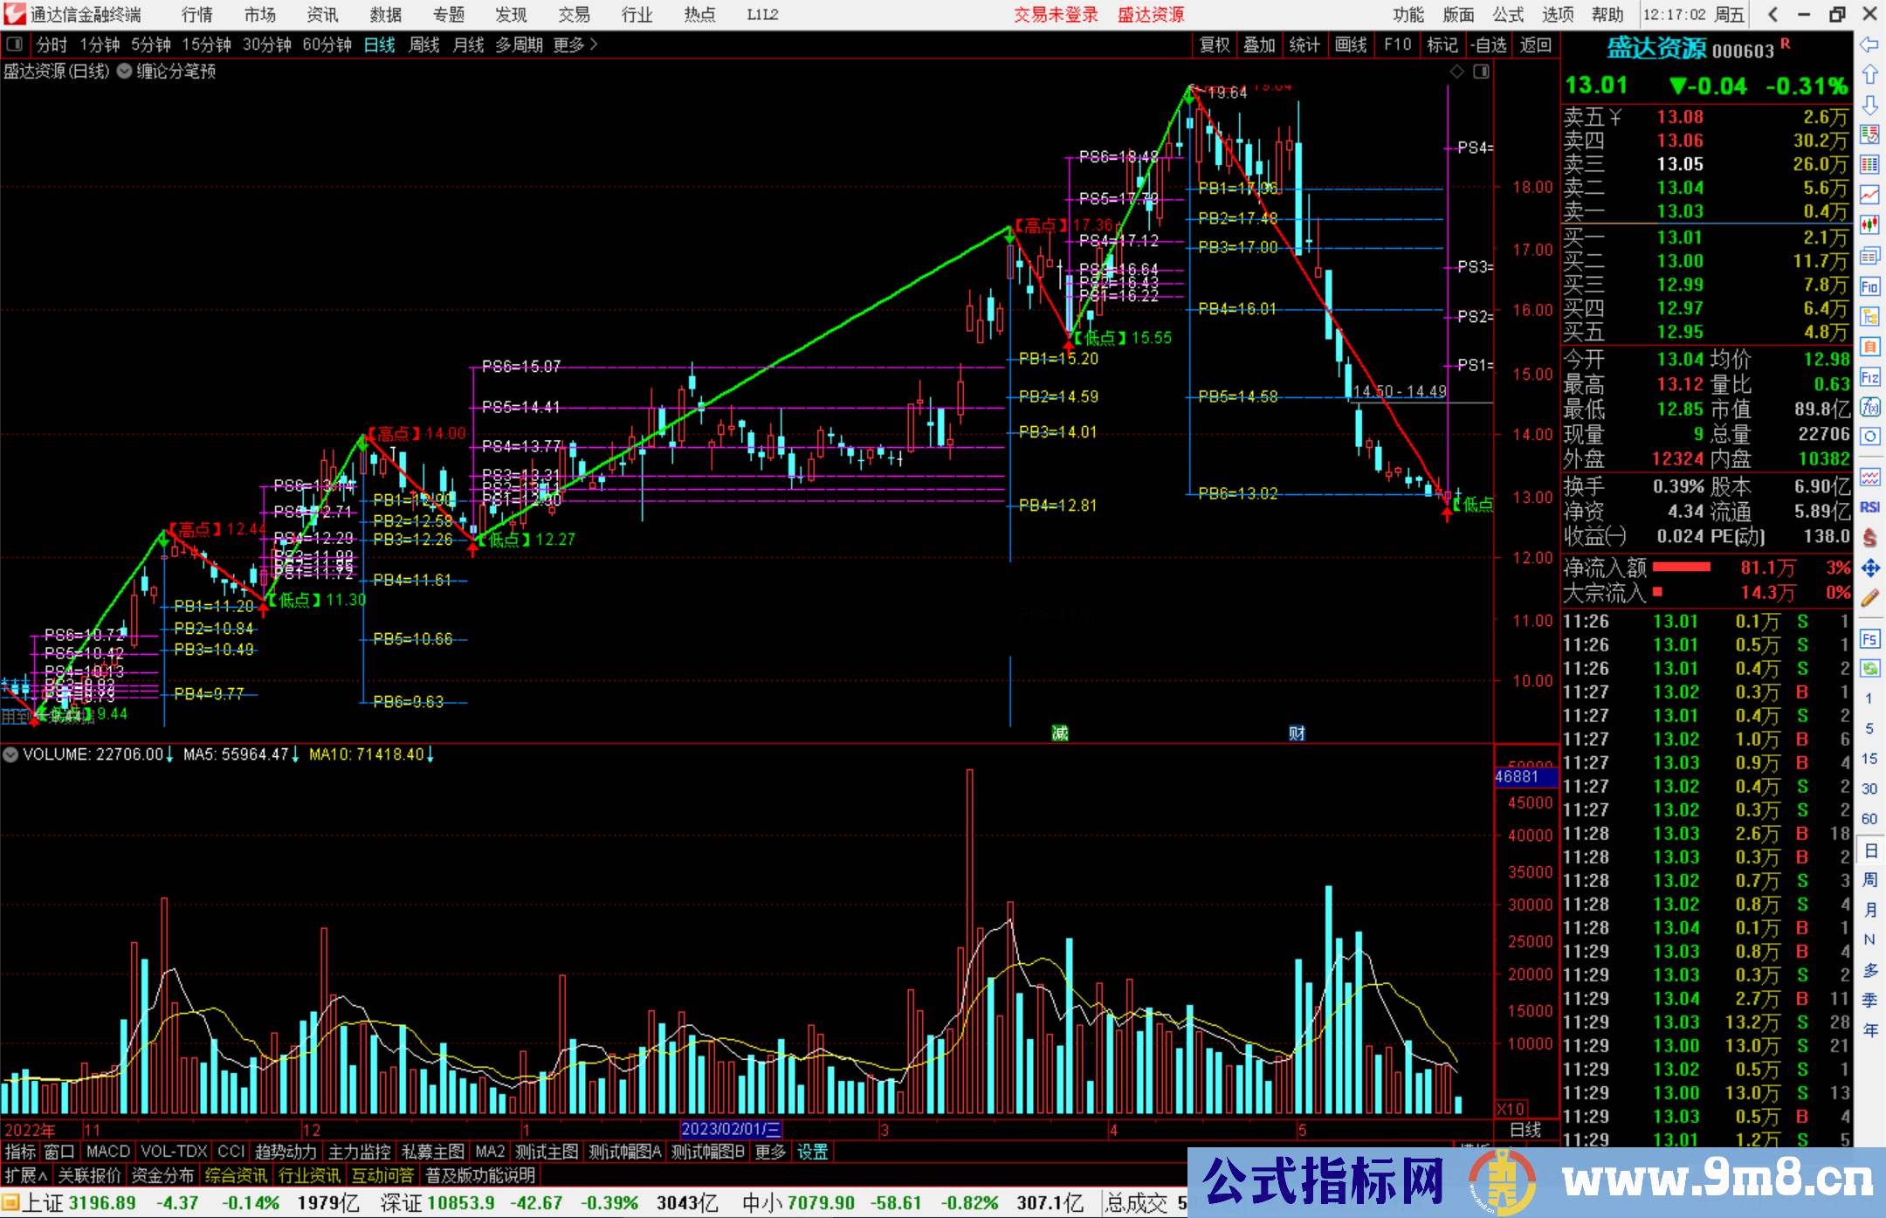1886x1218 pixels.
Task: Click the four-way move arrows icon
Action: click(1869, 568)
